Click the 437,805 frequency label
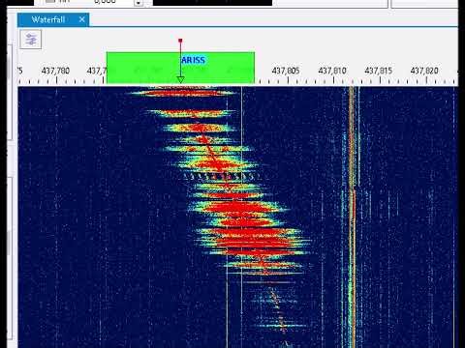This screenshot has width=465, height=348. click(x=286, y=71)
